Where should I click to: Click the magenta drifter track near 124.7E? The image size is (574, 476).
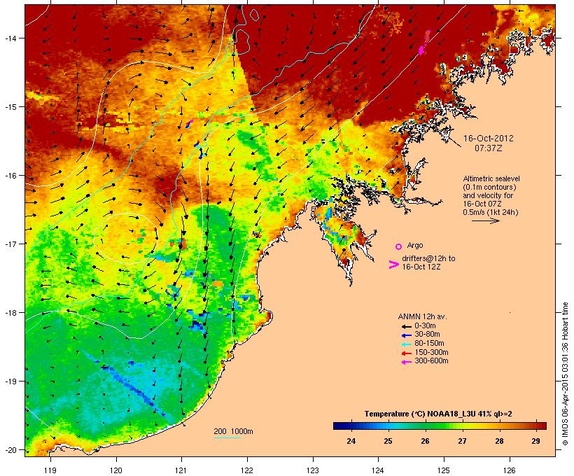tap(424, 43)
